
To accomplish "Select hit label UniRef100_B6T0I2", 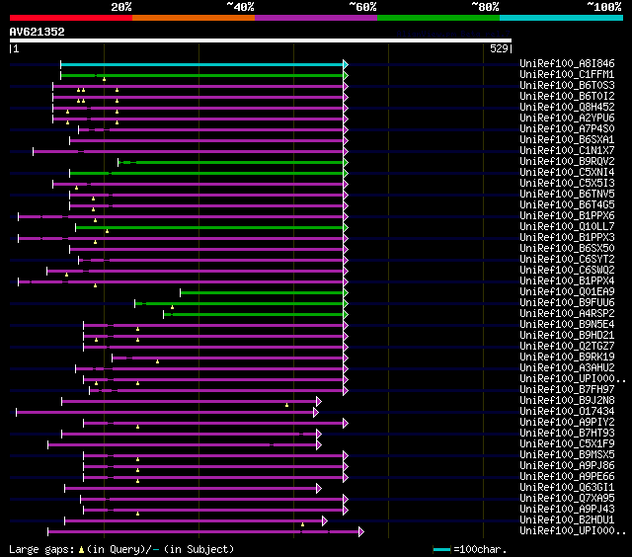I will tap(567, 97).
